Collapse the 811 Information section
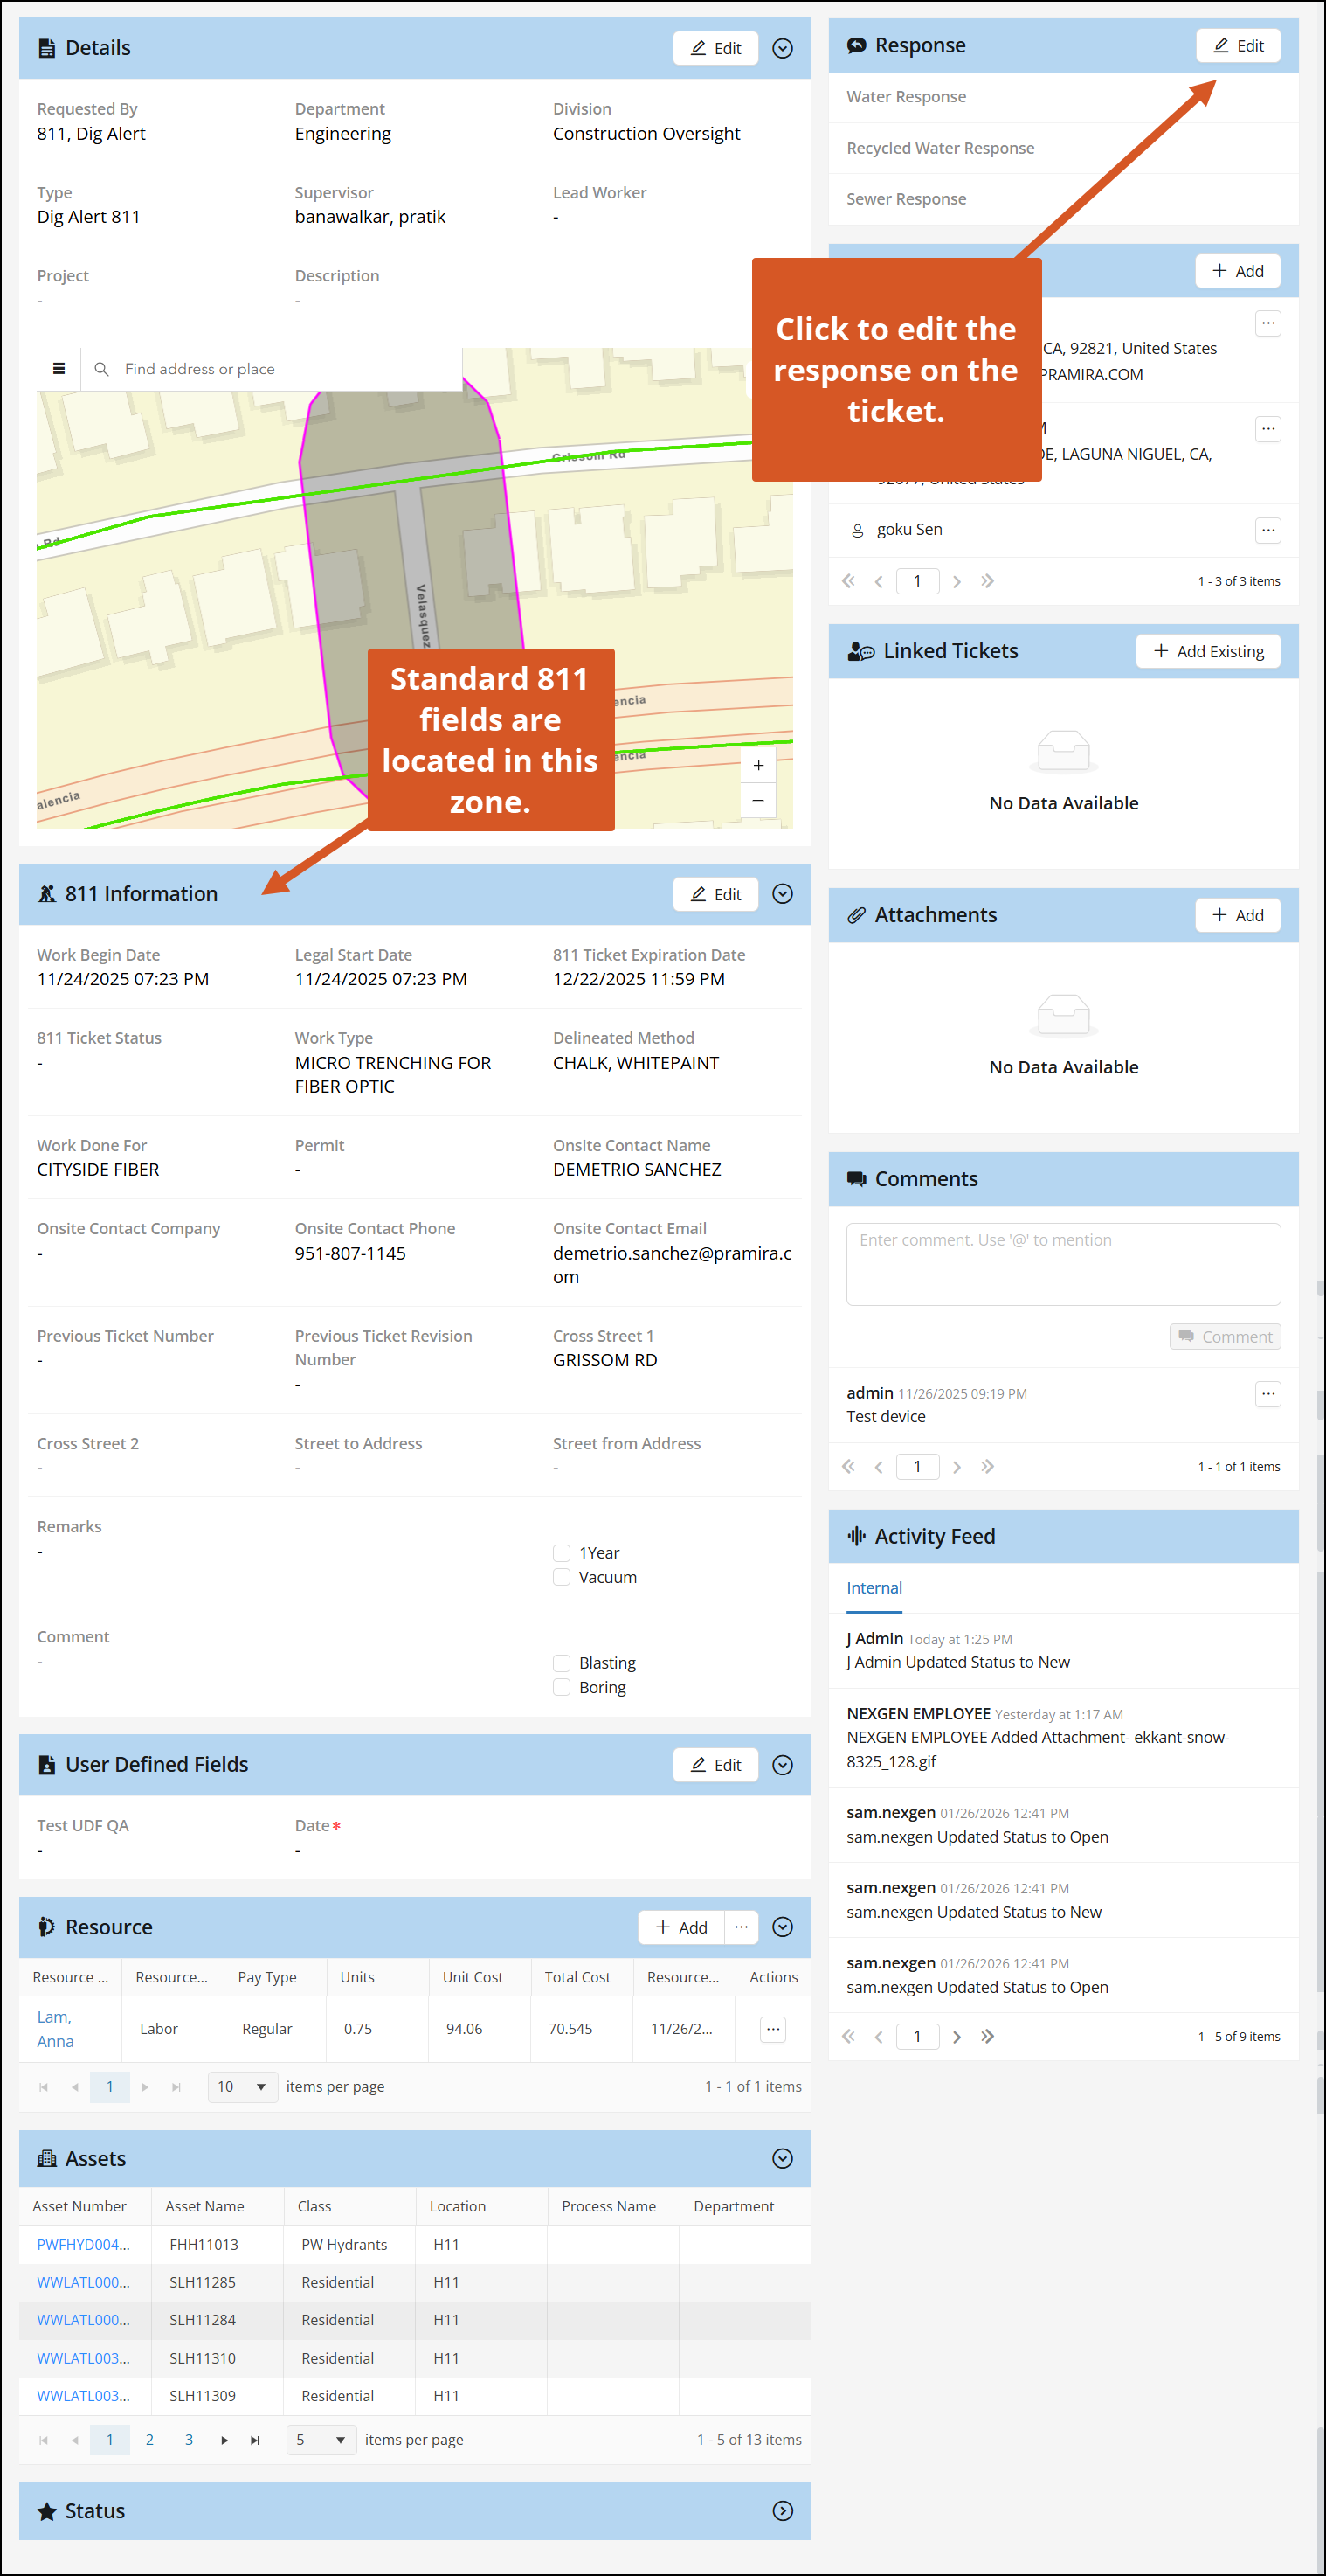1326x2576 pixels. [x=783, y=894]
